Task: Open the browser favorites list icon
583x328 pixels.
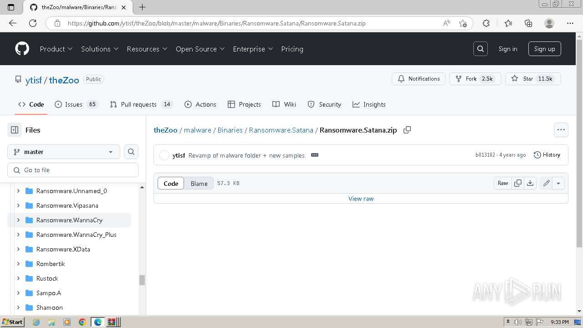Action: coord(508,23)
